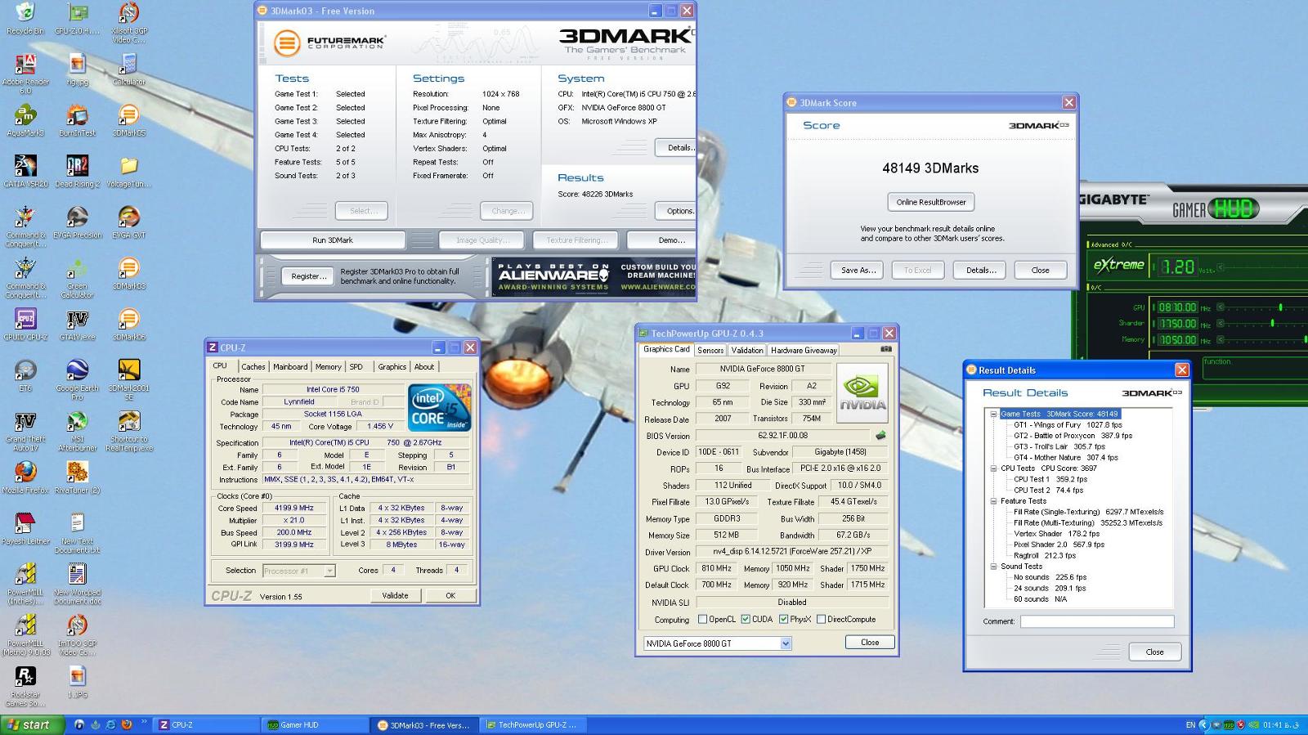Launch AquaMark3 desktop shortcut

point(25,120)
